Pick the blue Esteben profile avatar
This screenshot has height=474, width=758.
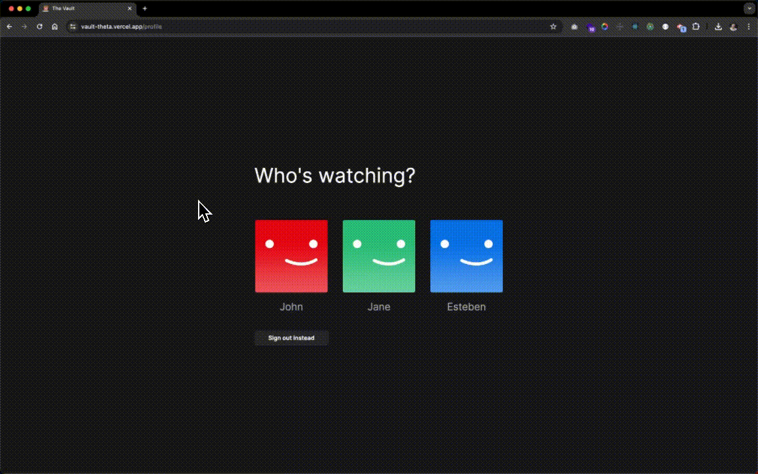tap(466, 256)
